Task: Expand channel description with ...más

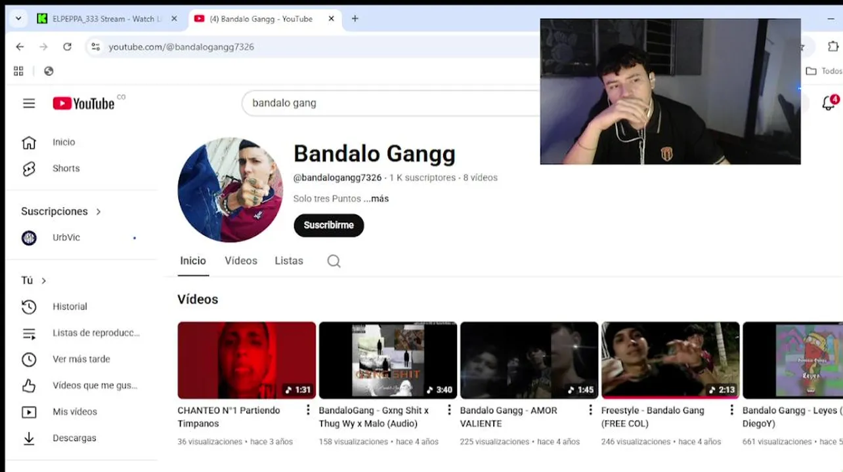Action: [376, 199]
